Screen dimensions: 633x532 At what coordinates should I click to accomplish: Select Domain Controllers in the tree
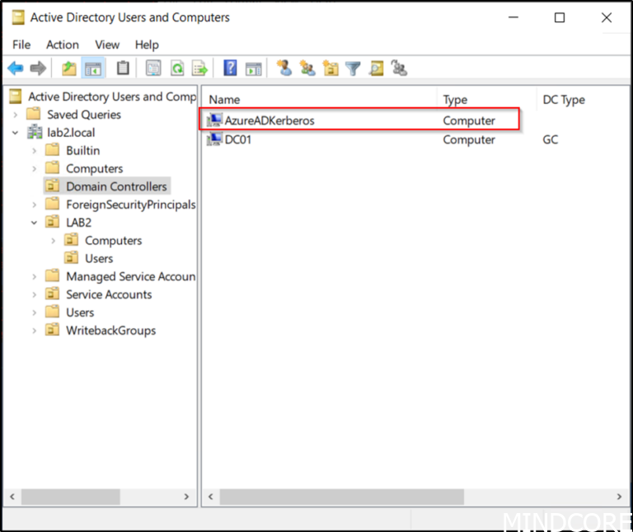(116, 186)
